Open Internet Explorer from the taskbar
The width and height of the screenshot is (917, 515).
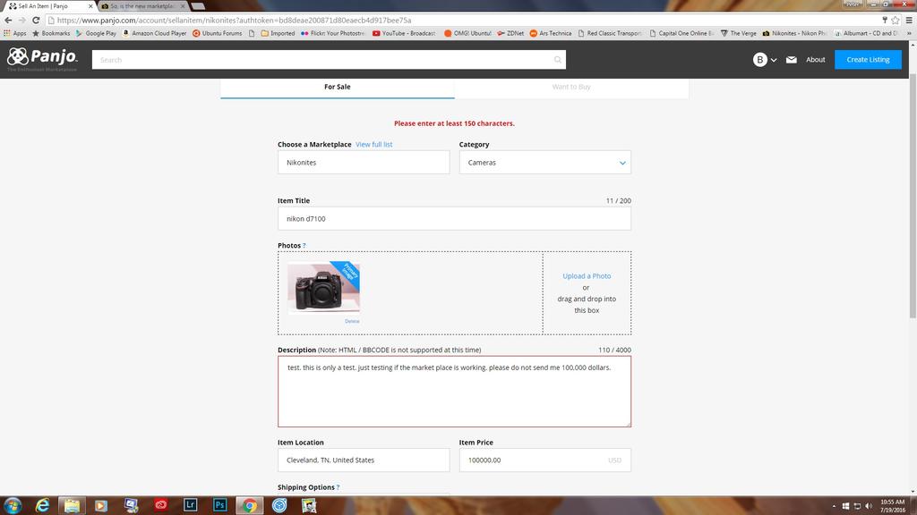(x=42, y=505)
